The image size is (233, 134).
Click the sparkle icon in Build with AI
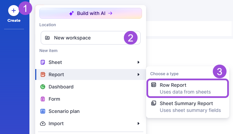[x=72, y=13]
